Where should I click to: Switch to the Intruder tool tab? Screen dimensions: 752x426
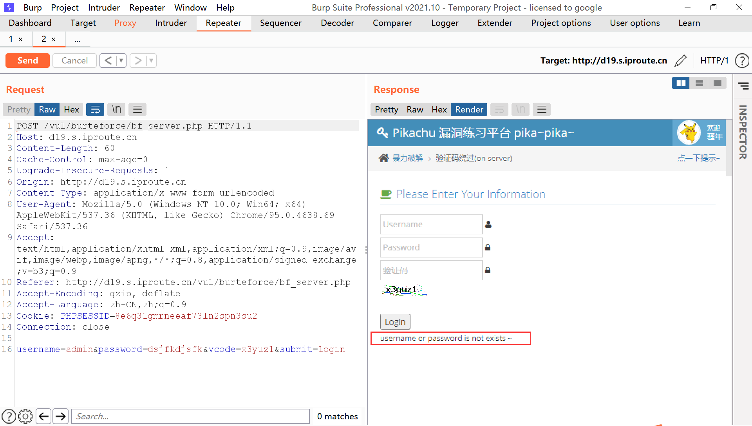171,23
